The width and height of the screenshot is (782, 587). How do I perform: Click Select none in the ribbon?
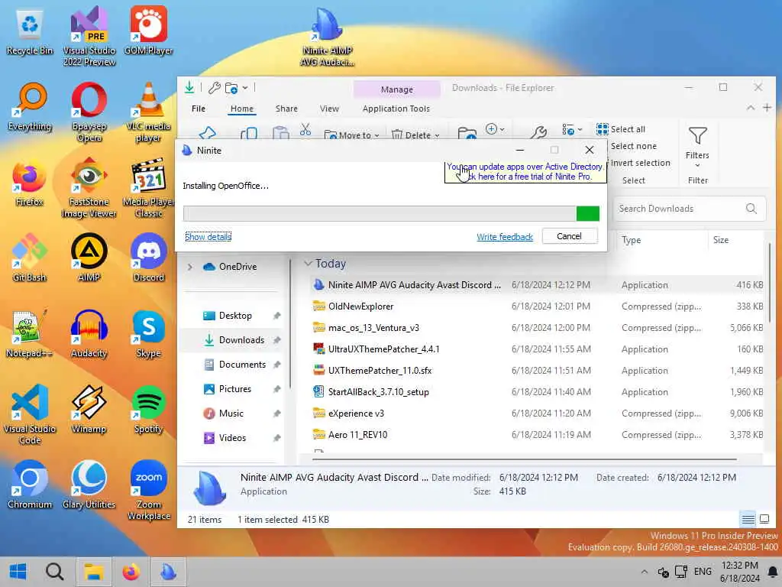click(x=633, y=146)
